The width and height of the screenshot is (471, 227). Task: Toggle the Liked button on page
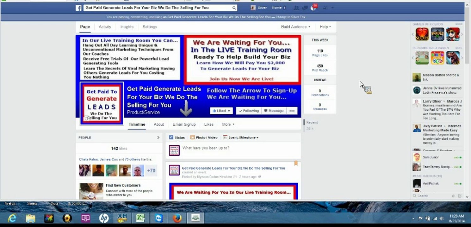point(221,111)
